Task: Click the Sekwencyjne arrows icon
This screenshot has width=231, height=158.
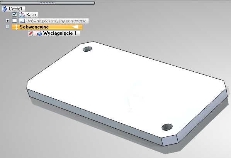Action: pyautogui.click(x=17, y=27)
